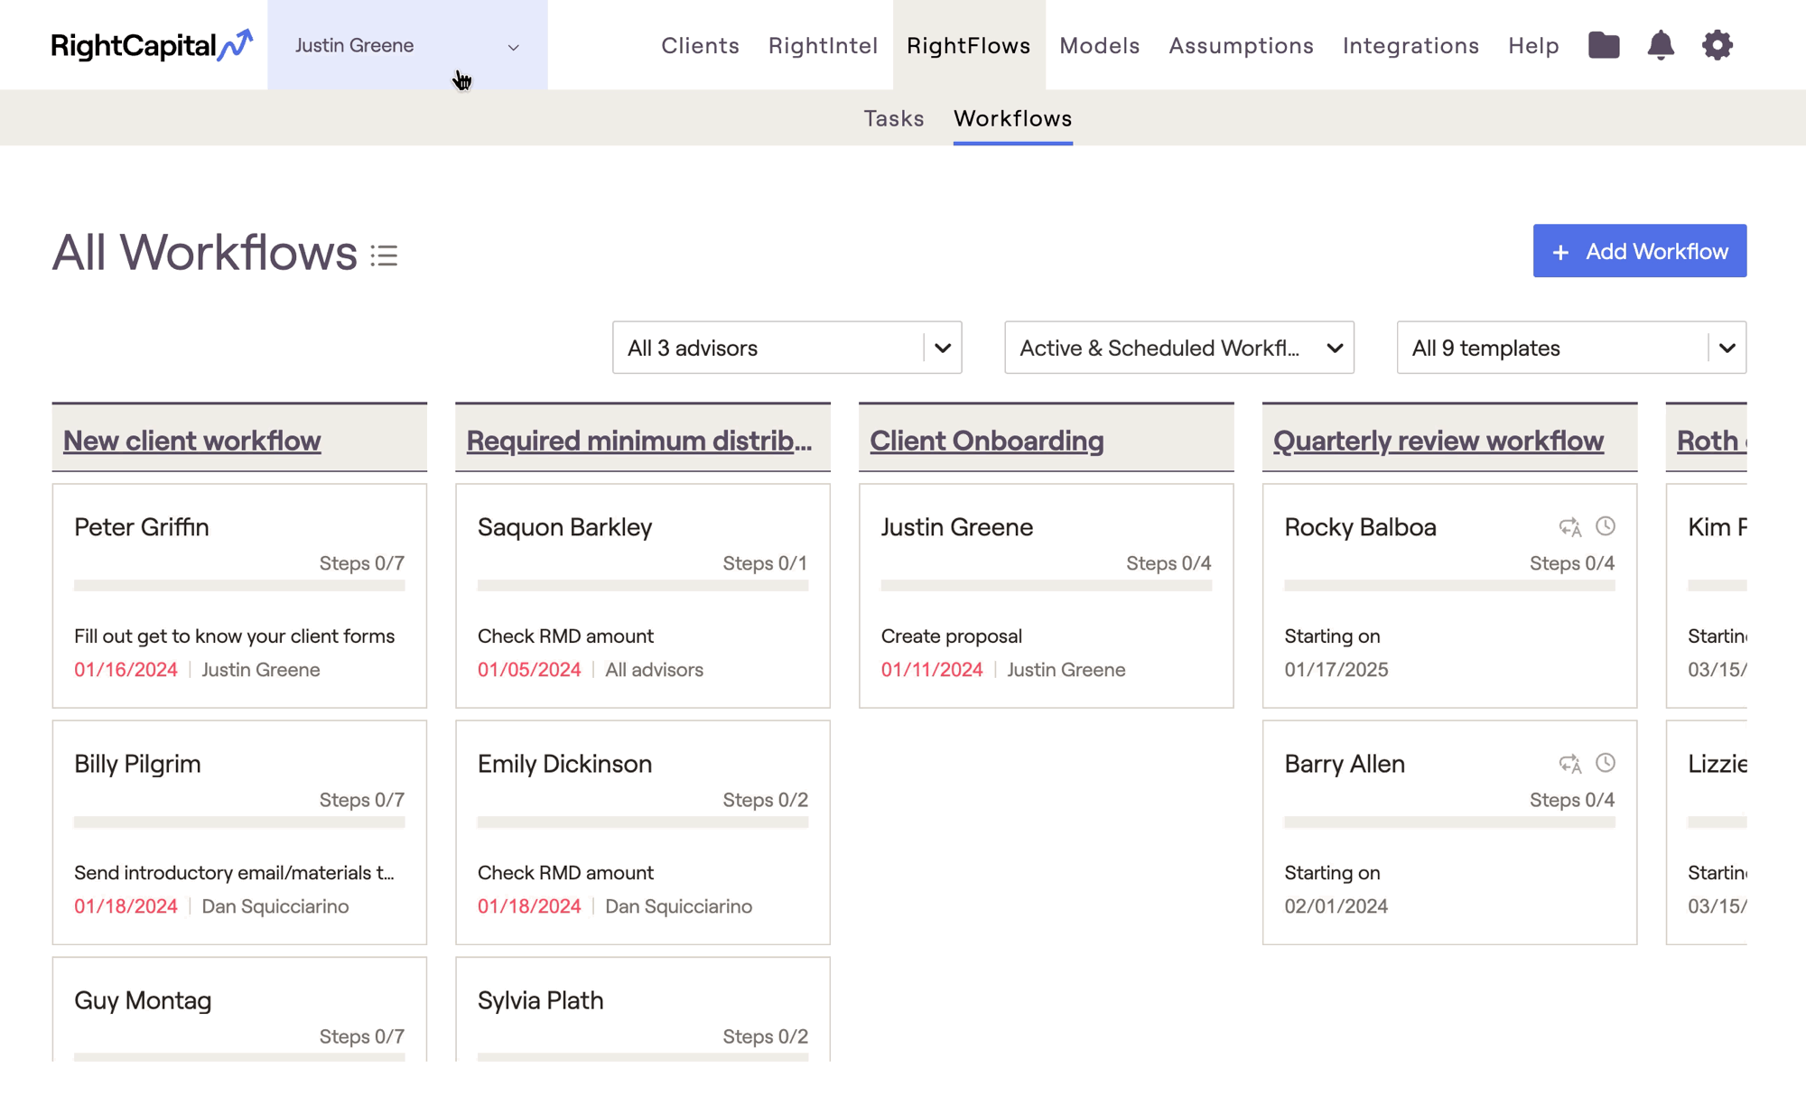1806x1105 pixels.
Task: Open the Rocky Balboa workflow card
Action: click(1449, 596)
